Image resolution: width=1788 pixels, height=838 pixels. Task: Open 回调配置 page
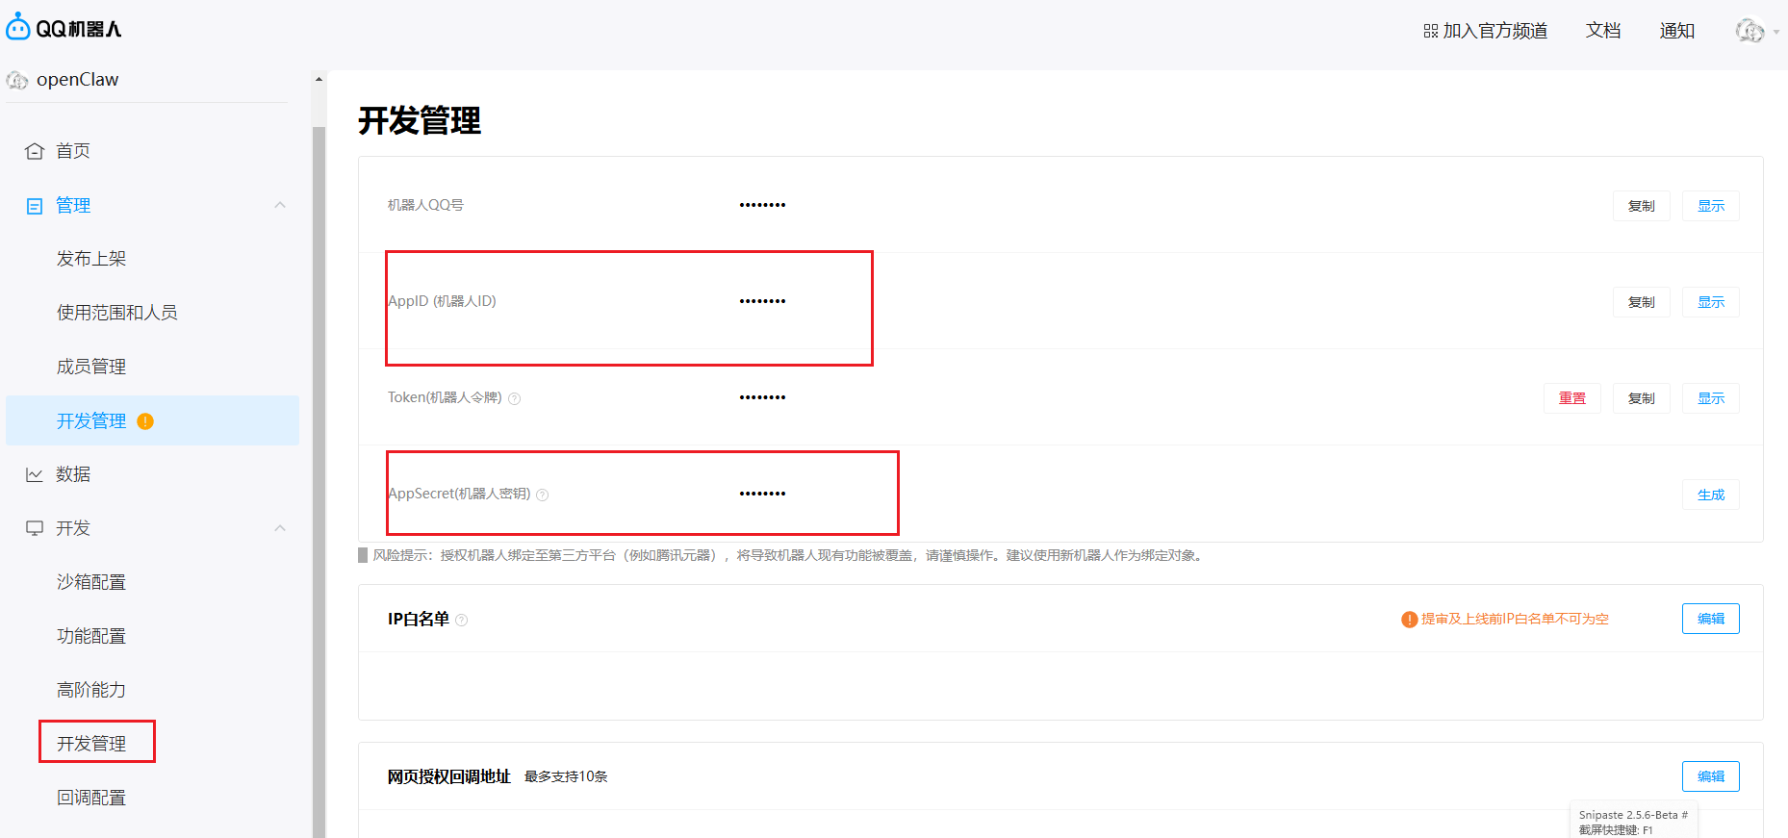[x=91, y=798]
